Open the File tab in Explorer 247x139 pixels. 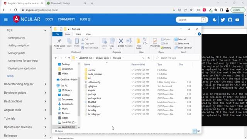click(58, 34)
